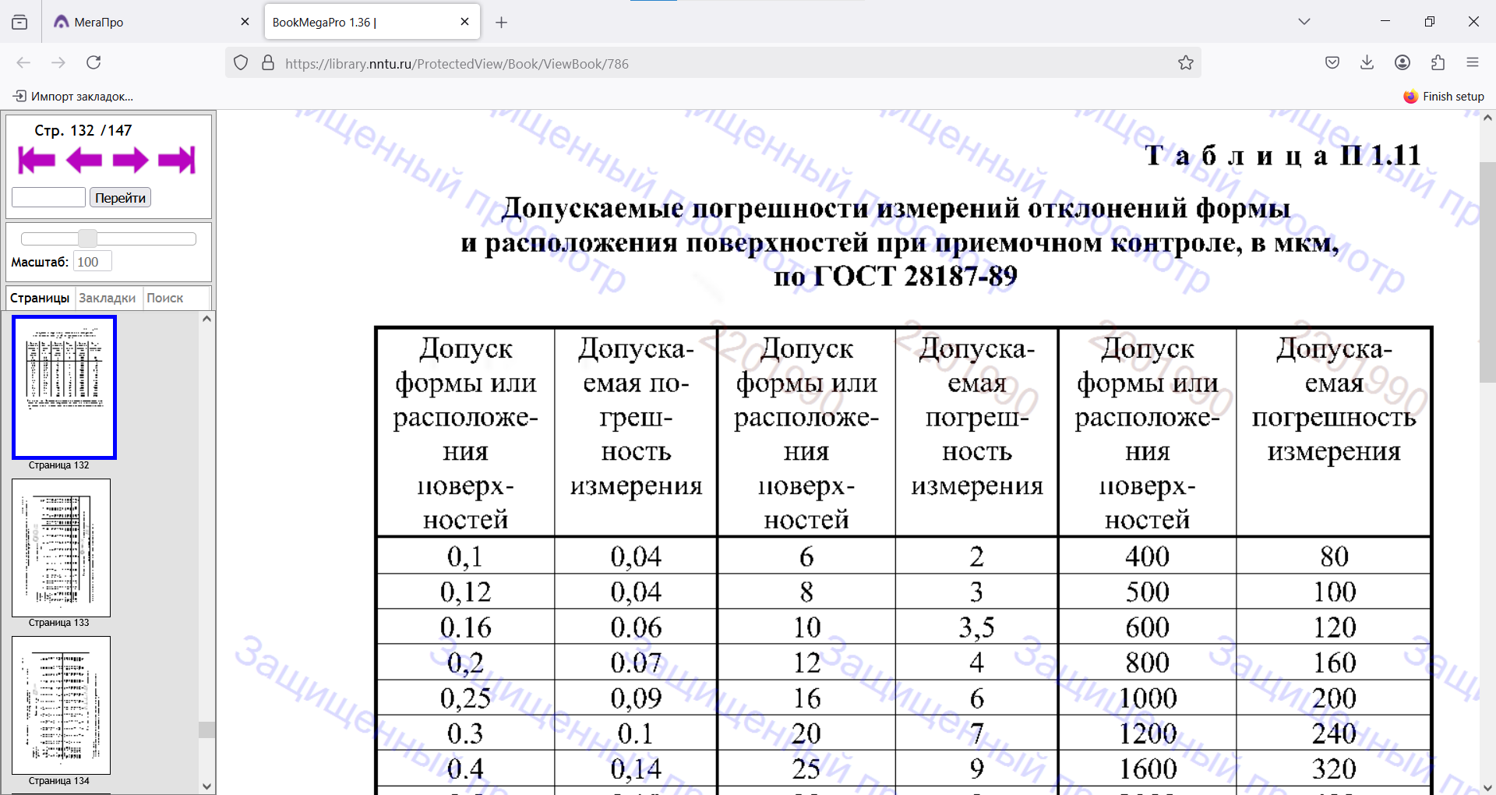1496x795 pixels.
Task: Adjust the zoom slider handle
Action: tap(87, 238)
